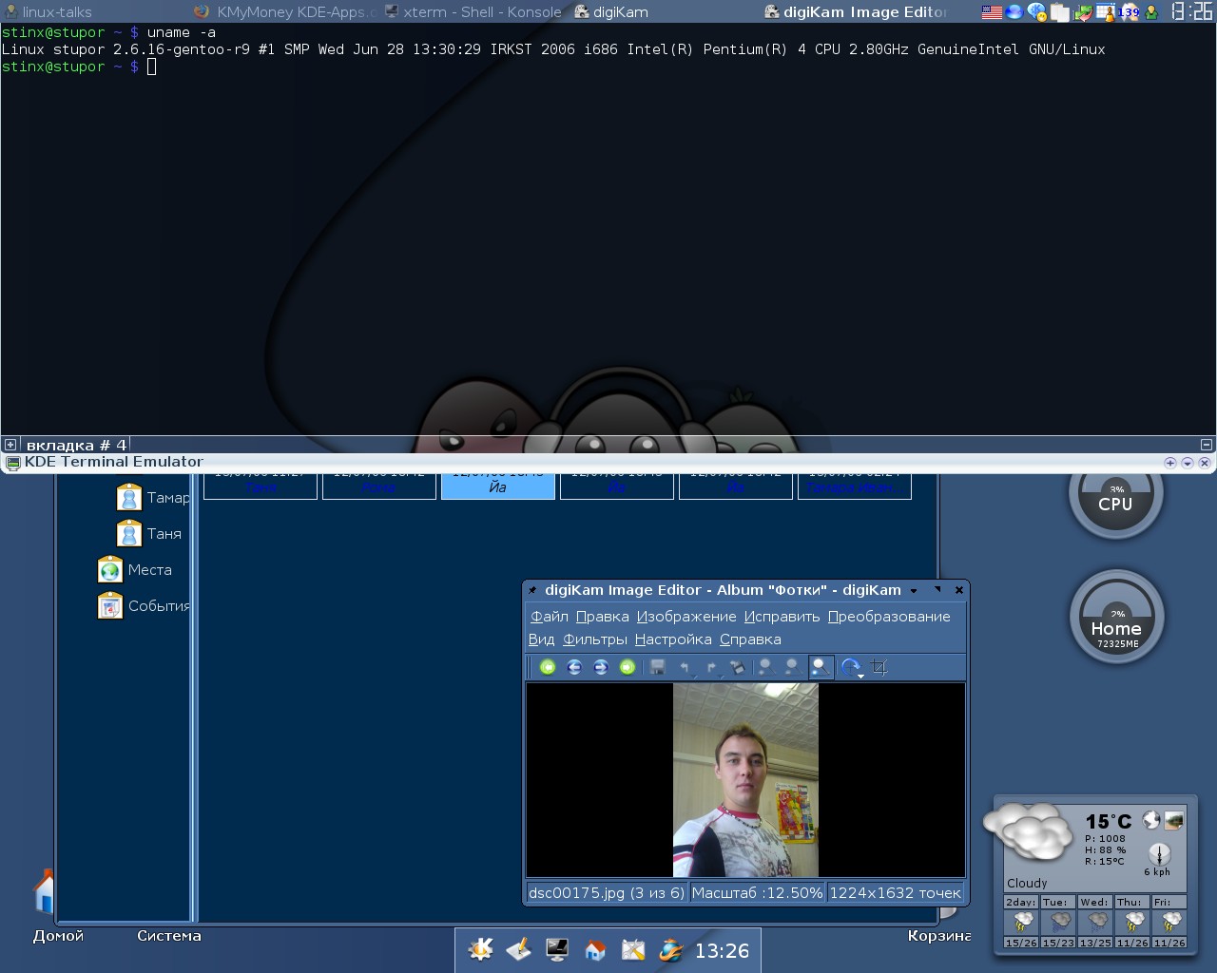
Task: Open rotate dropdown arrow in editor toolbar
Action: [x=861, y=675]
